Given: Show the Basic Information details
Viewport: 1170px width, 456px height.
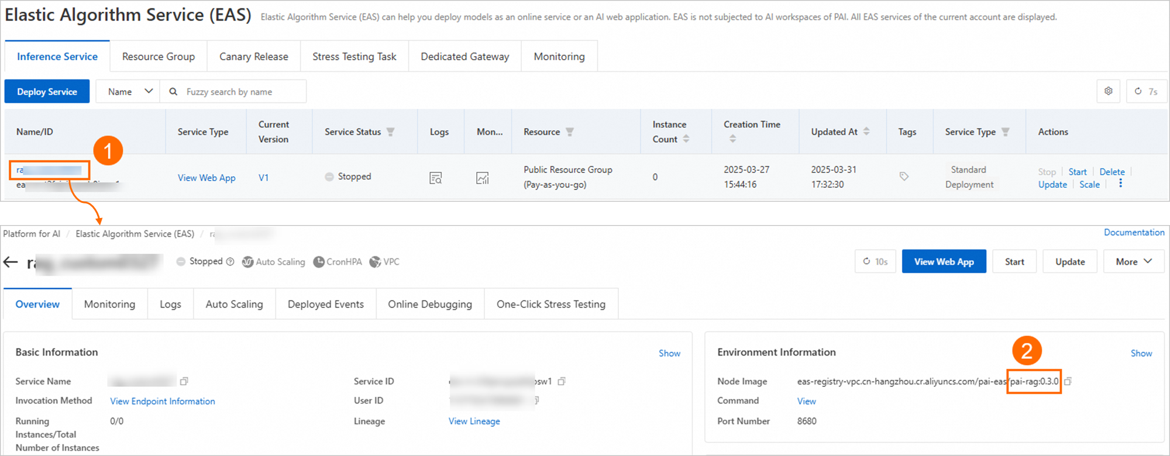Looking at the screenshot, I should coord(669,353).
